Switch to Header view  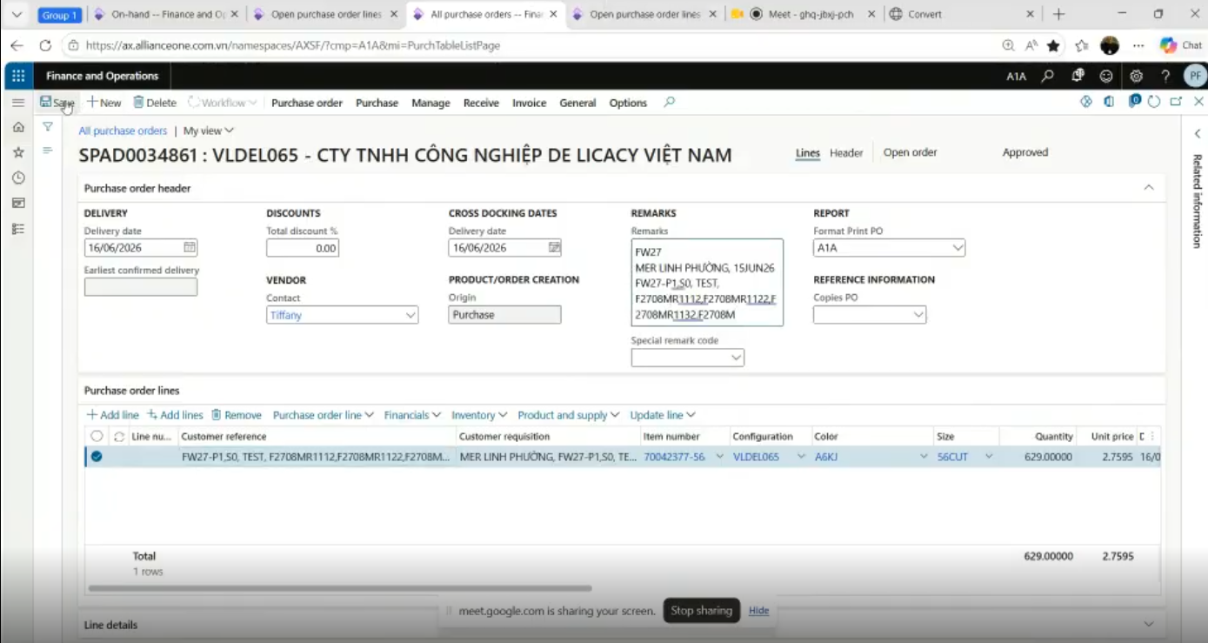(x=846, y=153)
